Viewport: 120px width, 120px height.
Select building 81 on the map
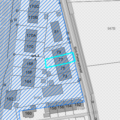56,32
